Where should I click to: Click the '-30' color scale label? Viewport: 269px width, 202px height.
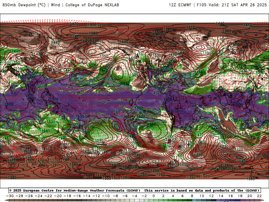[10, 196]
